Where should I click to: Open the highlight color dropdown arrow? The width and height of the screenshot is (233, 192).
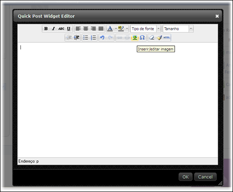click(127, 29)
